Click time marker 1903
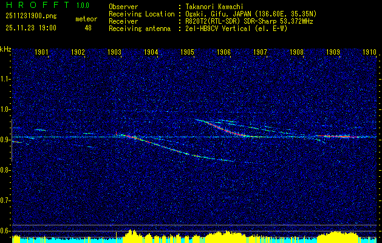This screenshot has width=382, height=243. click(114, 52)
